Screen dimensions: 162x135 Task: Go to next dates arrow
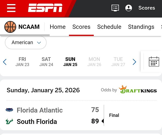pyautogui.click(x=134, y=62)
